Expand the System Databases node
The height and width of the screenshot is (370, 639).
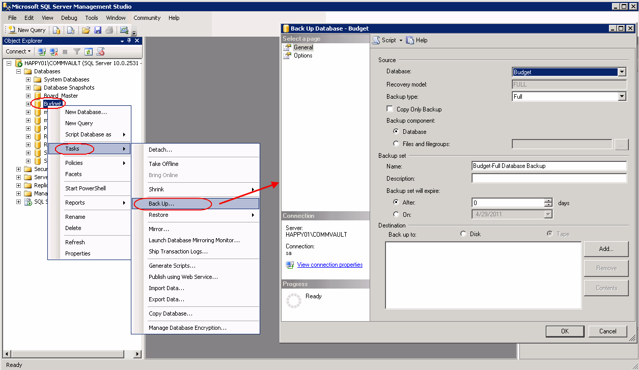pyautogui.click(x=28, y=79)
